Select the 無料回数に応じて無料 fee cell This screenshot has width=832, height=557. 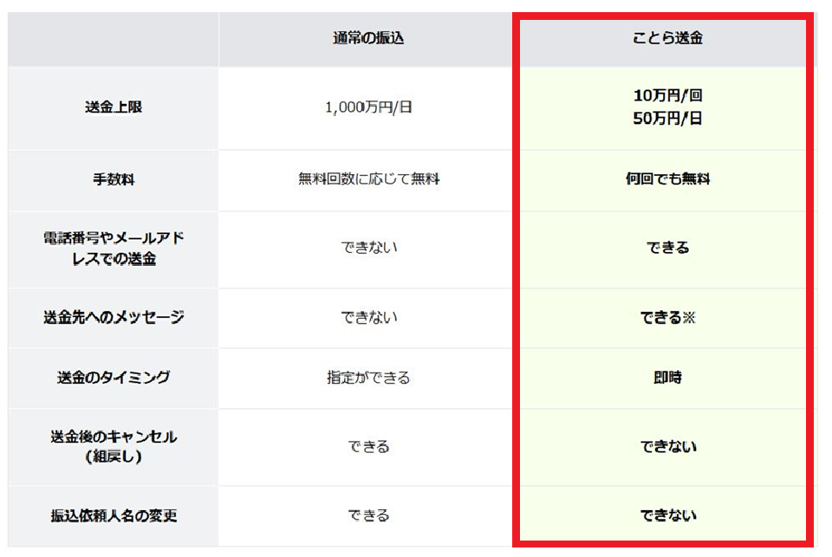click(368, 179)
